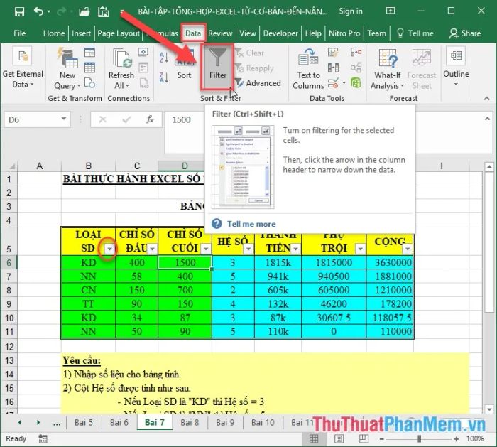Show more sheet tabs with the ellipsis

(57, 423)
